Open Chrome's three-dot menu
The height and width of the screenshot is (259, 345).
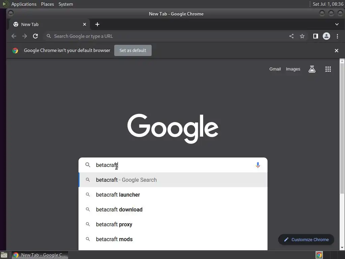pyautogui.click(x=337, y=36)
